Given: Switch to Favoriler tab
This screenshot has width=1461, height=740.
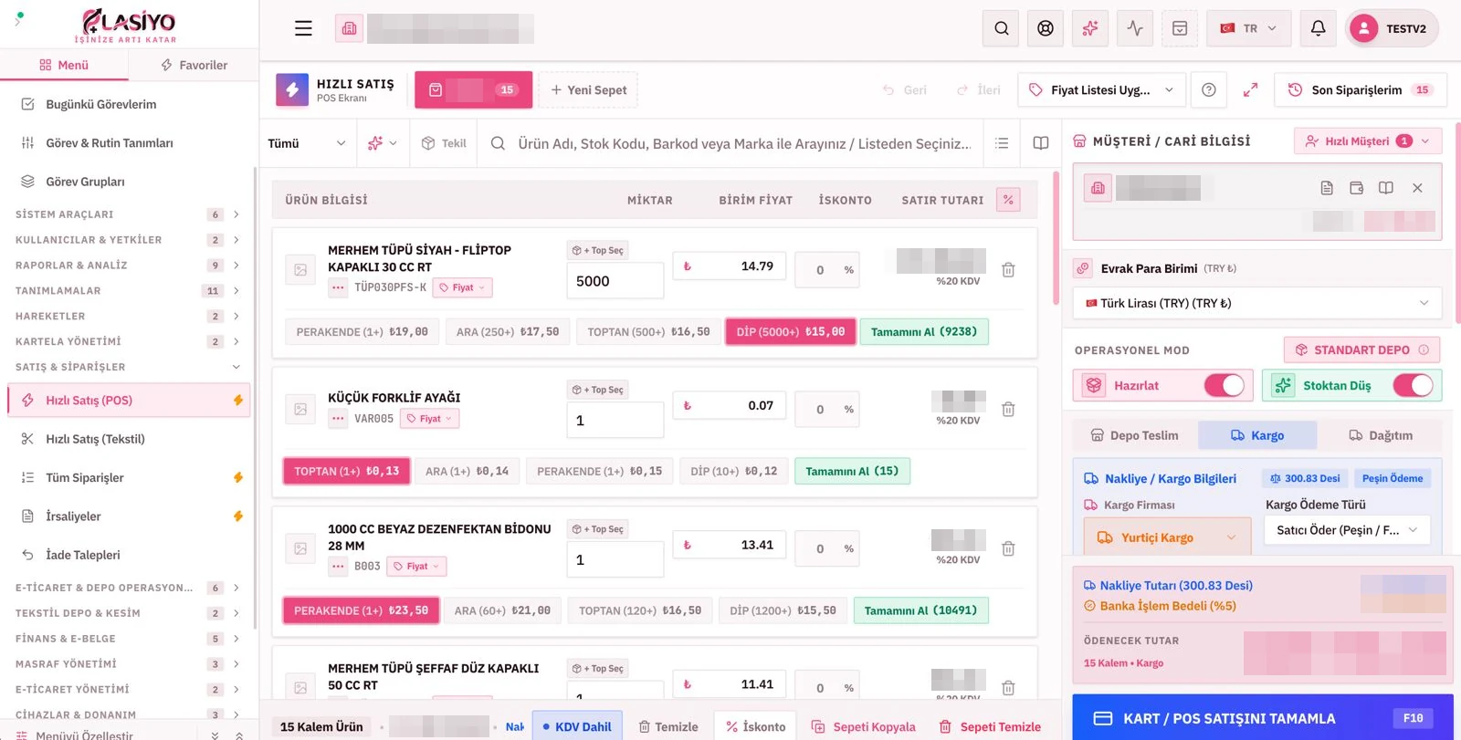Looking at the screenshot, I should [x=194, y=65].
